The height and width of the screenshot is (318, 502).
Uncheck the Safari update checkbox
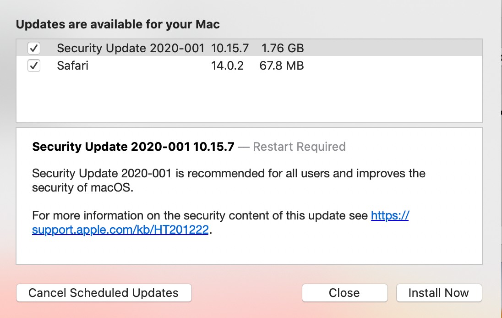tap(34, 66)
